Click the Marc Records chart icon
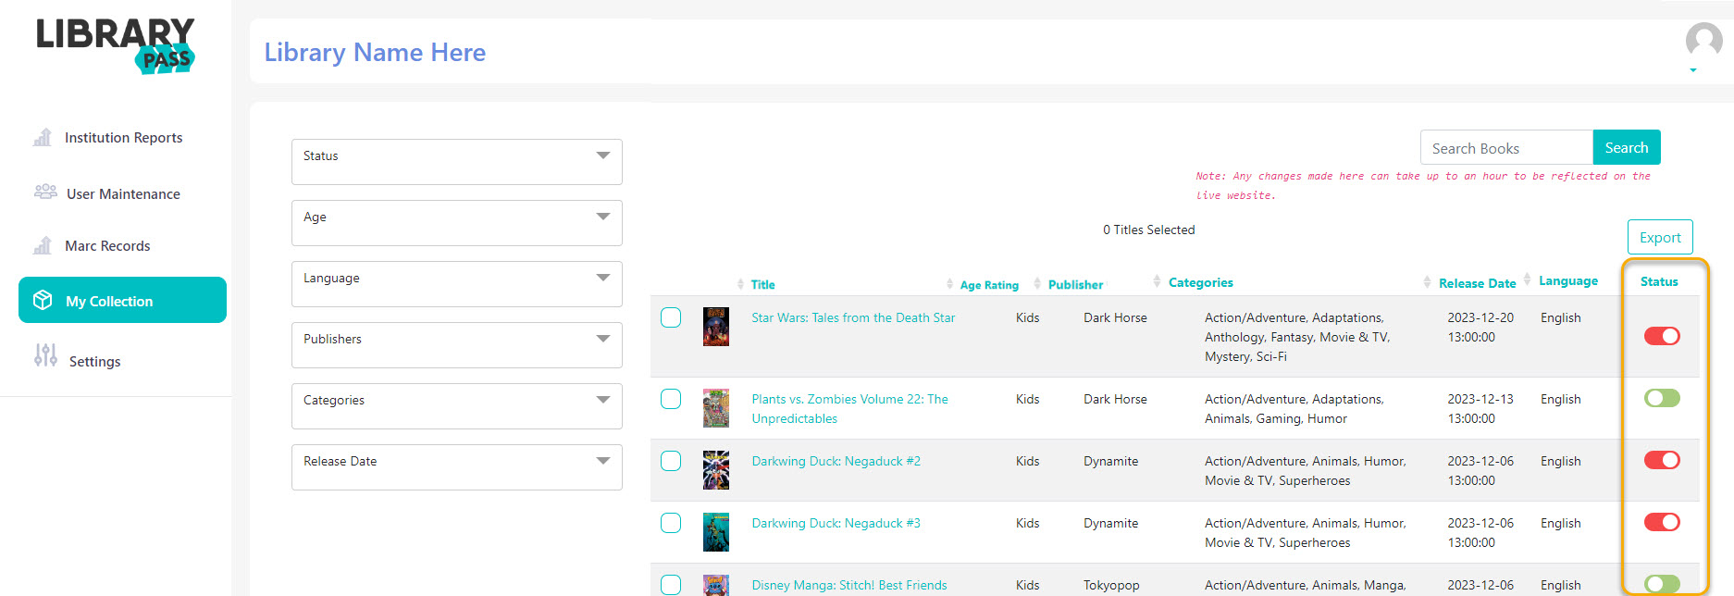Screen dimensions: 1734x596 [43, 245]
